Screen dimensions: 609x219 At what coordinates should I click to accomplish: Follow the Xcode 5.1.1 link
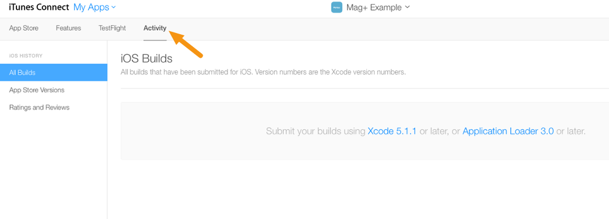click(x=392, y=131)
